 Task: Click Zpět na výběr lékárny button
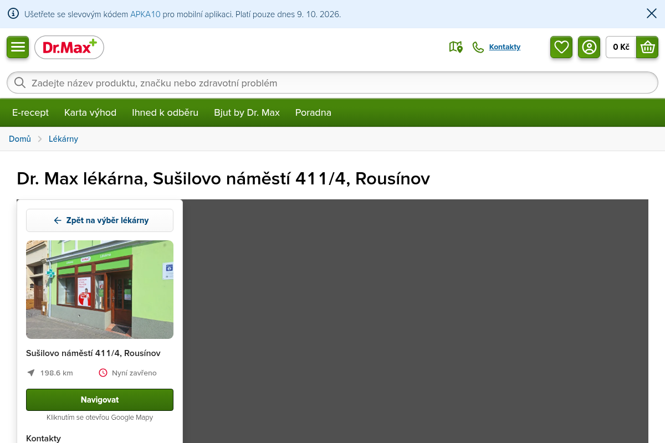click(x=100, y=220)
